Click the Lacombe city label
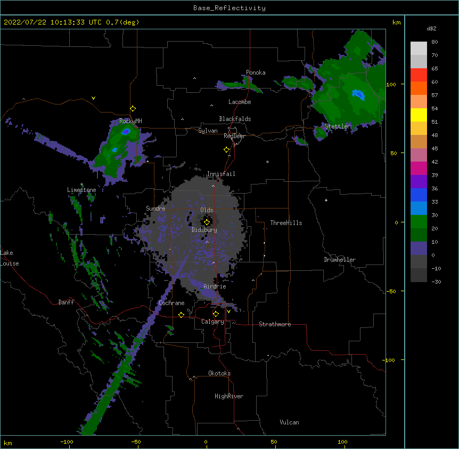Viewport: 459px width, 449px height. pyautogui.click(x=240, y=102)
